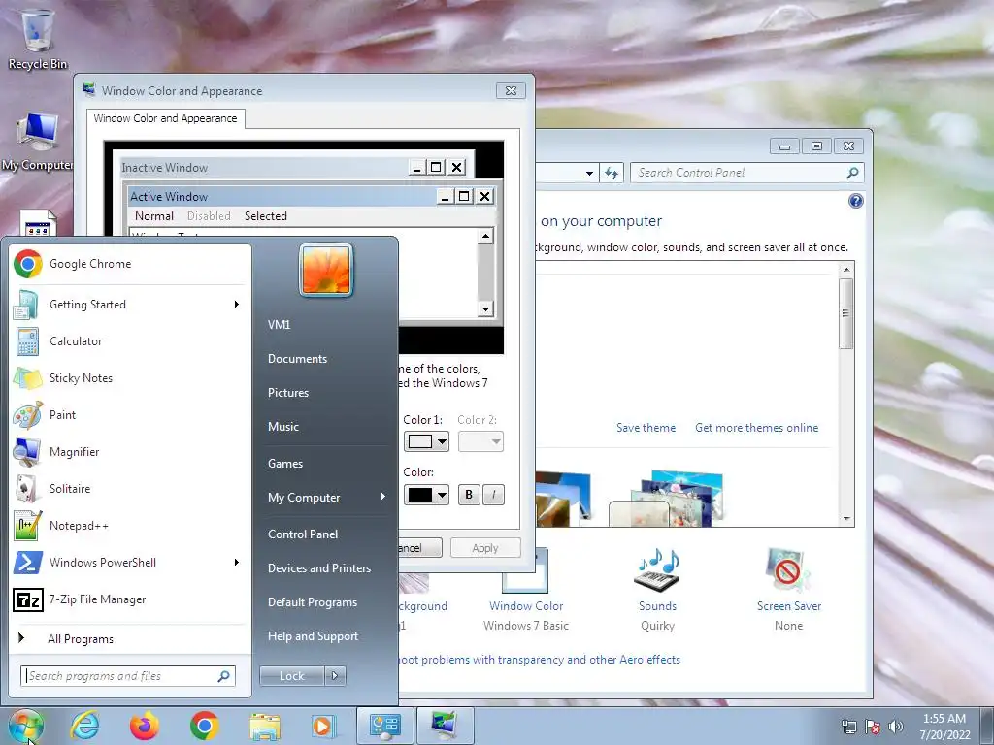Click the search magnifier in Control Panel
Viewport: 994px width, 745px height.
[x=852, y=173]
